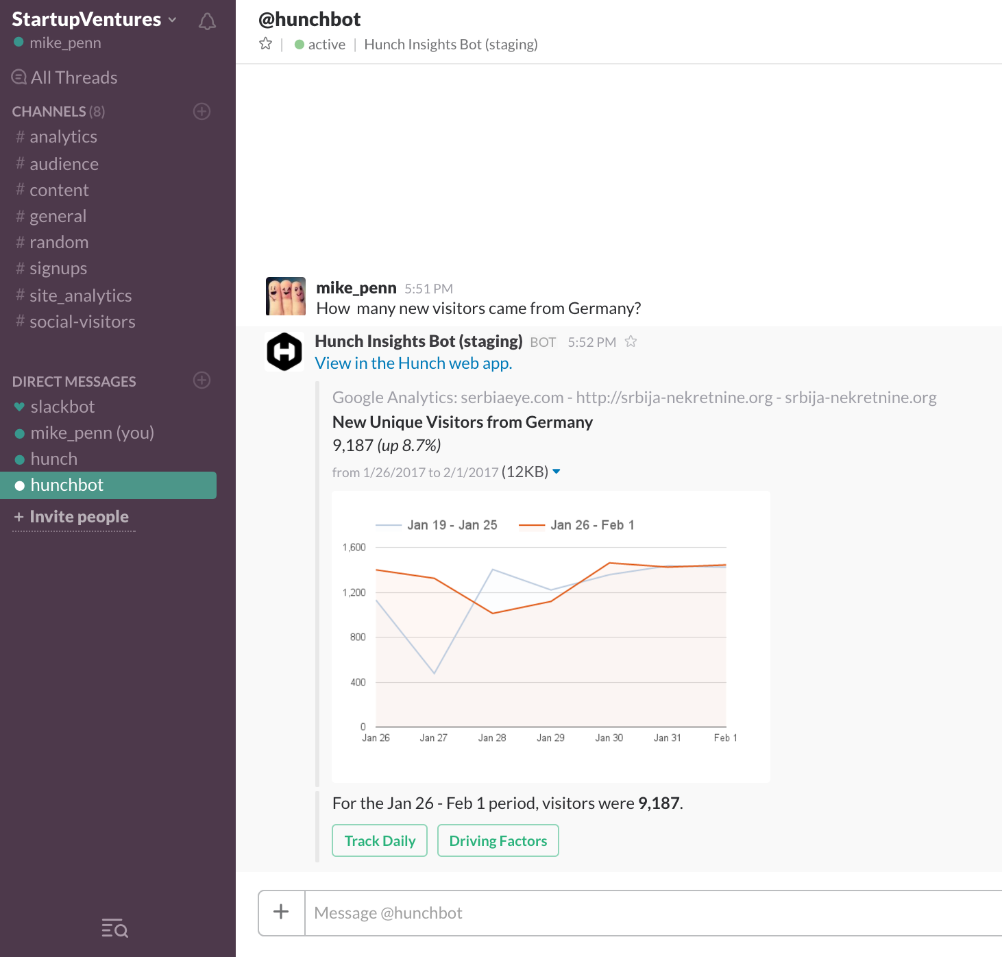The image size is (1002, 957).
Task: Star the @hunchbot conversation
Action: 266,45
